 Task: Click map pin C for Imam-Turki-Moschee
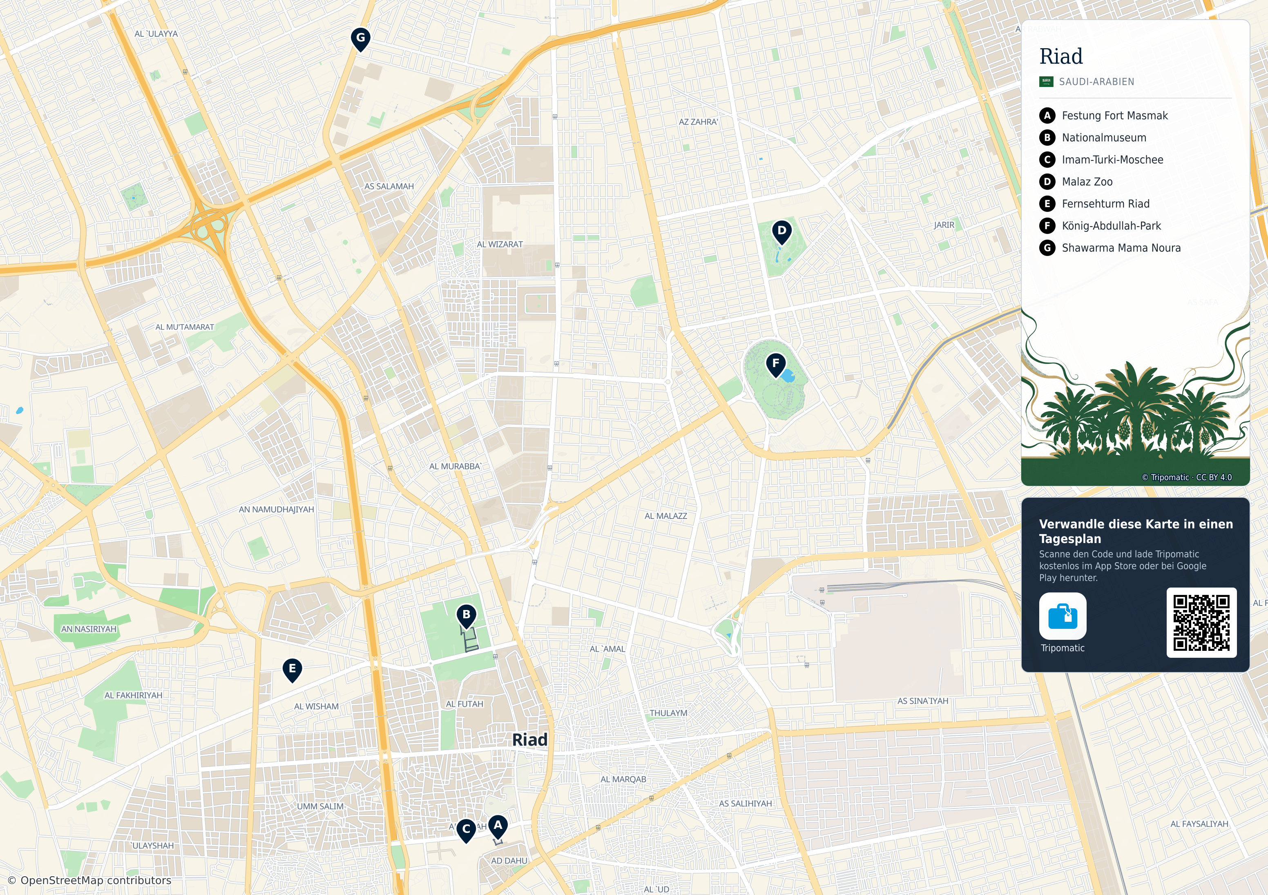[x=466, y=830]
